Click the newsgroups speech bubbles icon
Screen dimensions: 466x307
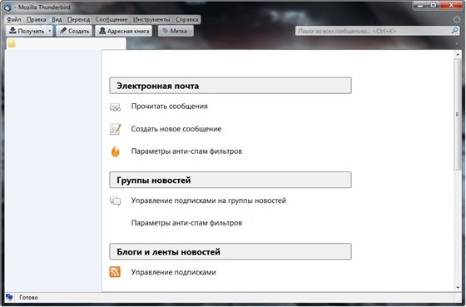(x=116, y=201)
